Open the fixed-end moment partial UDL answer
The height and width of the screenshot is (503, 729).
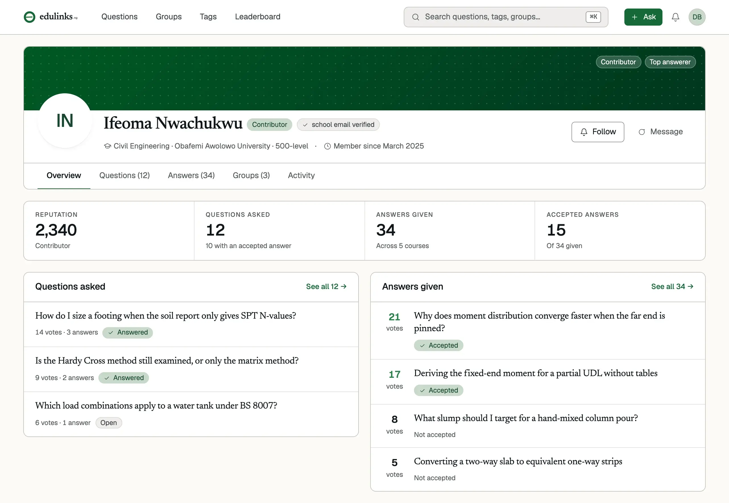[x=536, y=374]
